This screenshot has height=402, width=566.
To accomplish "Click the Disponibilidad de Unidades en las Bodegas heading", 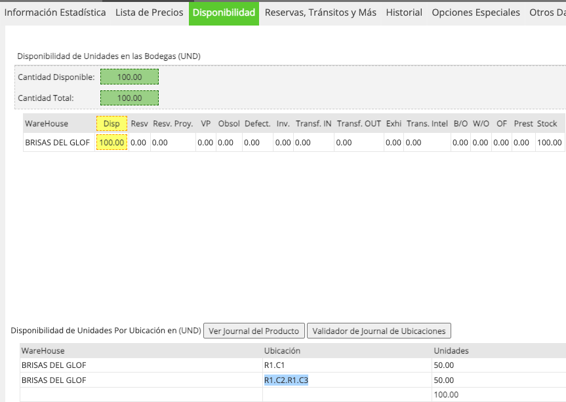I will pyautogui.click(x=109, y=56).
